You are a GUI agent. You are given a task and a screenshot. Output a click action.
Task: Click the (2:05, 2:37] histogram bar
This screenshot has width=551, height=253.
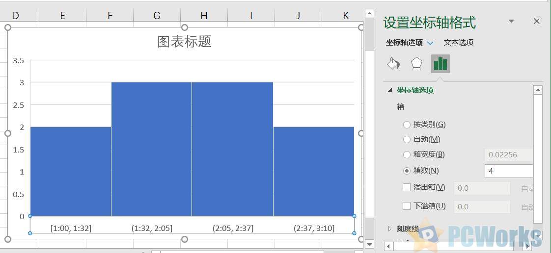[x=233, y=149]
